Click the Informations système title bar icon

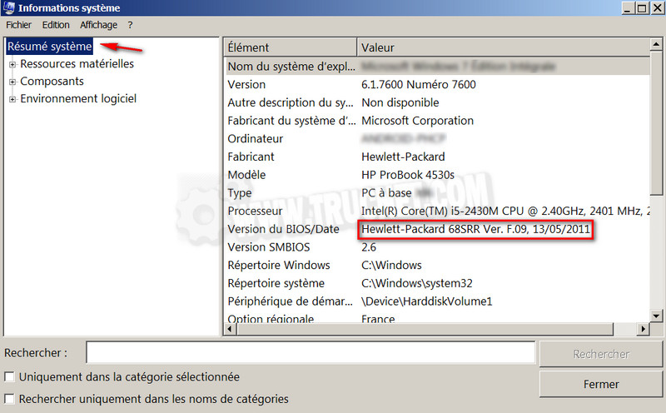click(8, 9)
